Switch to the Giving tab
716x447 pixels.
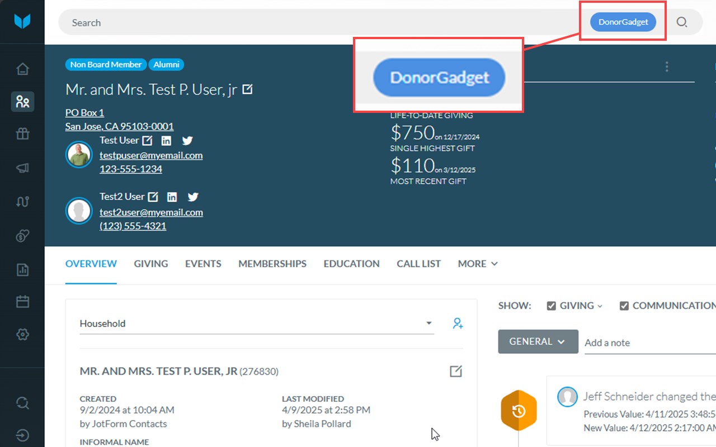pos(151,264)
